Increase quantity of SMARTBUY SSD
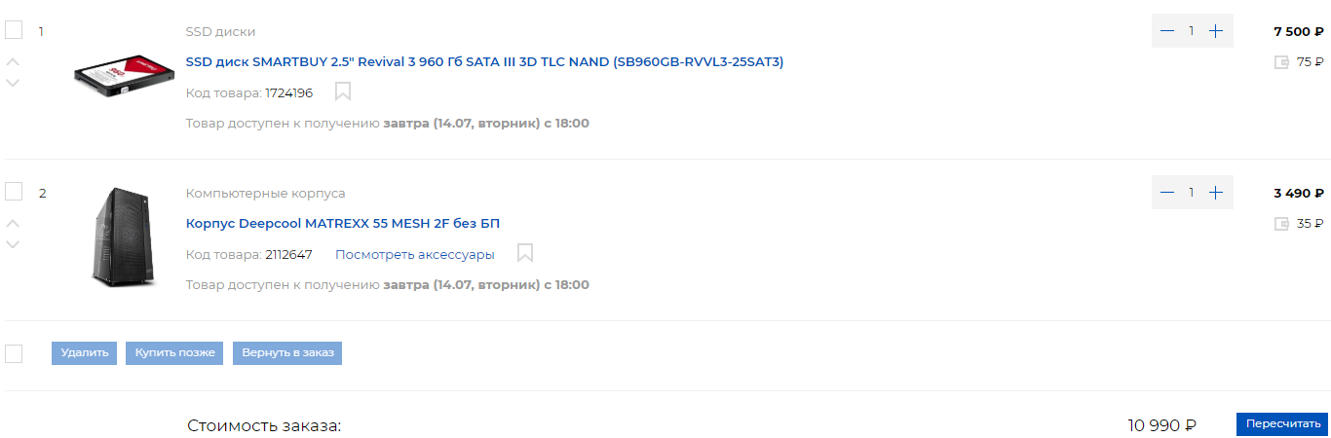1331x438 pixels. pos(1215,31)
